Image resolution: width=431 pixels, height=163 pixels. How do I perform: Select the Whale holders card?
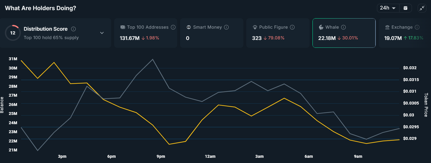[x=344, y=33]
